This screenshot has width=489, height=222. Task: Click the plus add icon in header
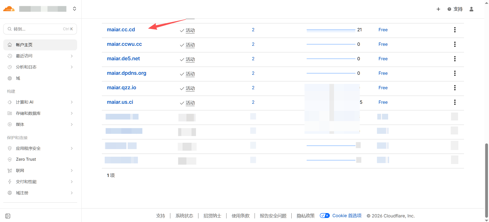pos(438,9)
